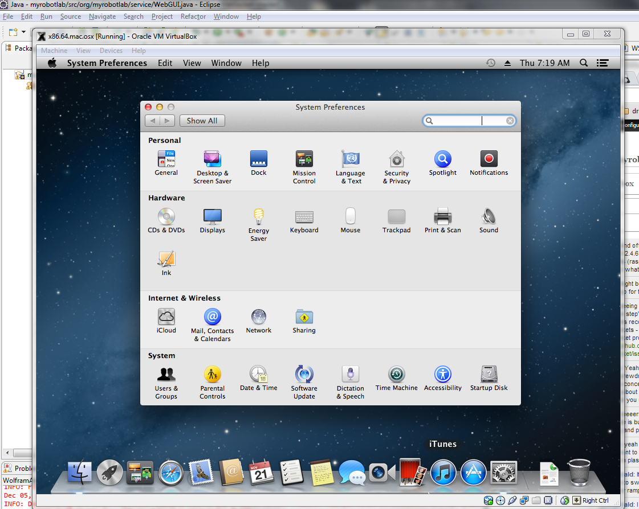Screen dimensions: 639x509
Task: Open the Trackpad preference pane
Action: point(397,220)
